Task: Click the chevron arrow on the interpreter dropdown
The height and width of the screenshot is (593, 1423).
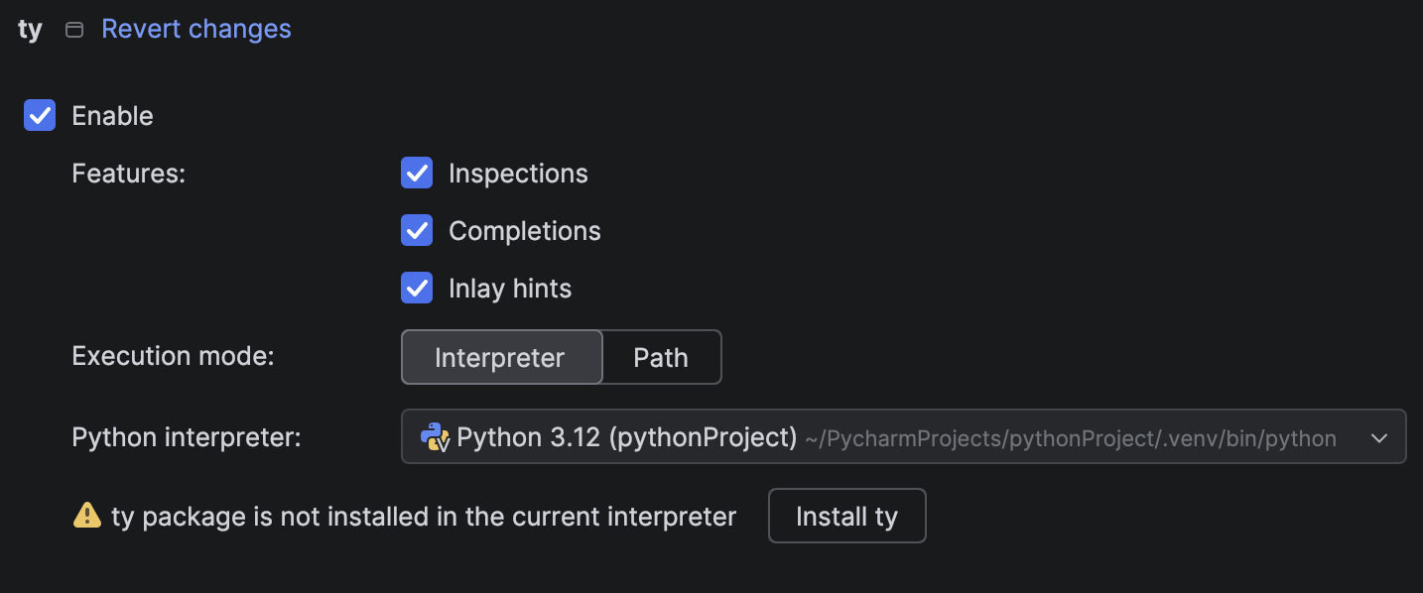Action: 1381,436
